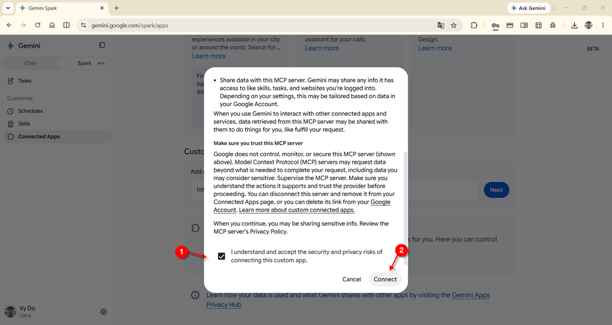Toggle the browser side panel icon

66,25
